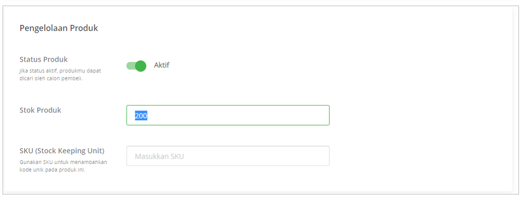This screenshot has height=197, width=521.
Task: Click the Stok Produk label
Action: click(40, 110)
